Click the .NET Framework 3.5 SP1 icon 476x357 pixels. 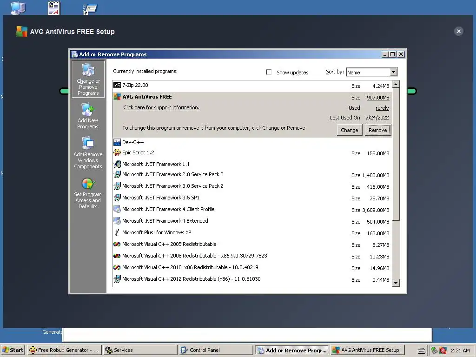pyautogui.click(x=117, y=198)
